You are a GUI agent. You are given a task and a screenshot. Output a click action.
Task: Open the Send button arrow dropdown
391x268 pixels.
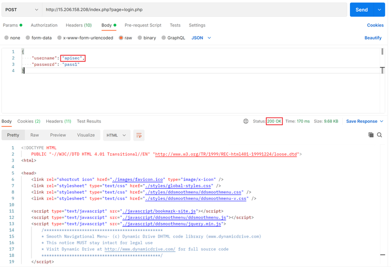[x=379, y=10]
